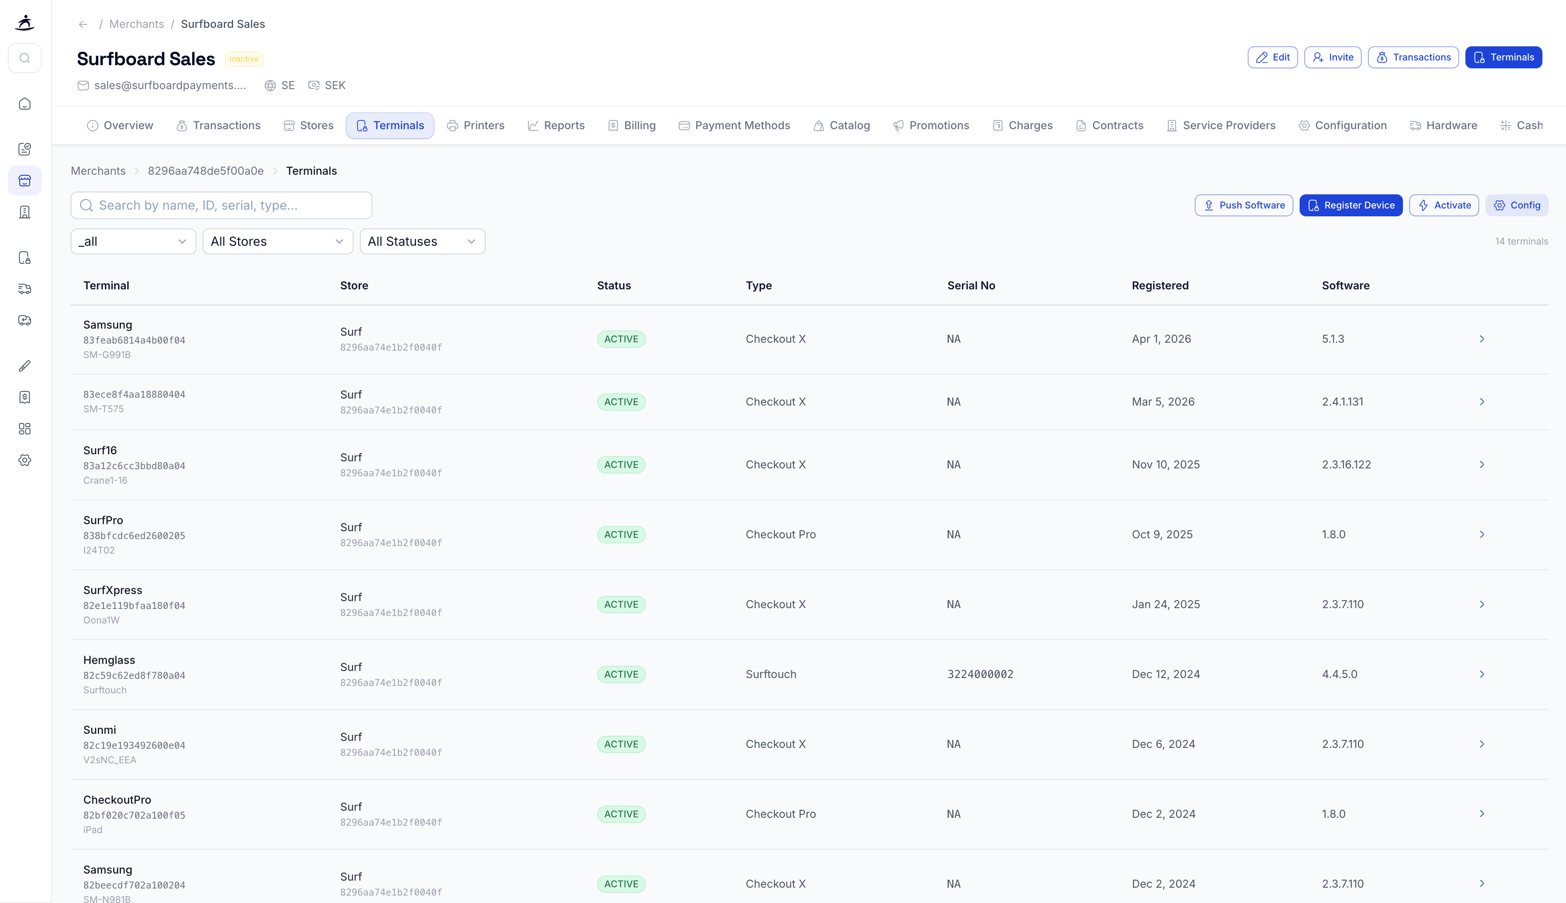Click the settings gear icon in sidebar
The image size is (1566, 903).
pos(25,460)
